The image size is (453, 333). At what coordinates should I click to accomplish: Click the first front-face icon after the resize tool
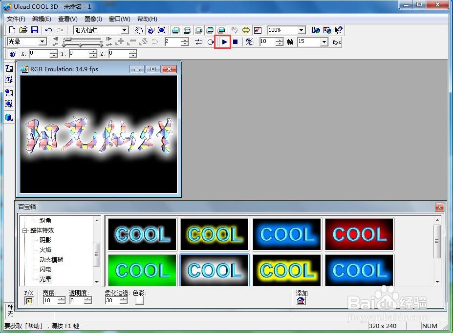[x=175, y=30]
